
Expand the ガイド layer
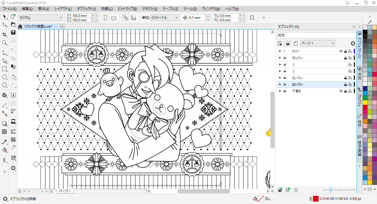click(x=280, y=51)
